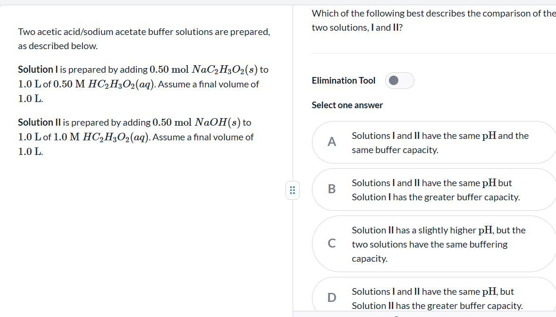Pick option C mentioning slightly higher pH
This screenshot has width=556, height=317.
pos(434,244)
